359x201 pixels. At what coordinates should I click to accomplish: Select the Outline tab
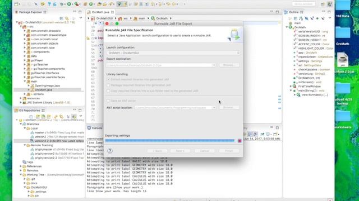[x=294, y=12]
